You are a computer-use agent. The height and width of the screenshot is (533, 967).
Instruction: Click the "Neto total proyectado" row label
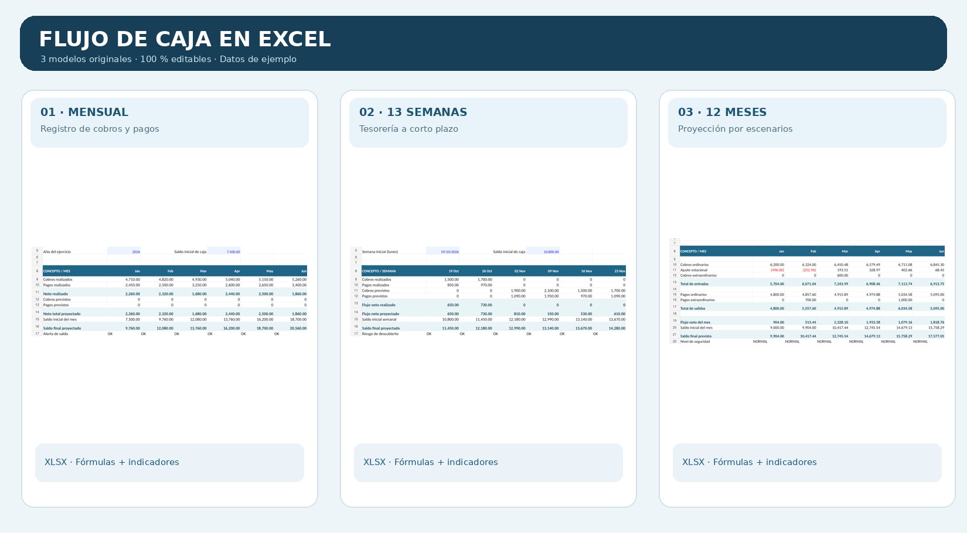[x=62, y=314]
